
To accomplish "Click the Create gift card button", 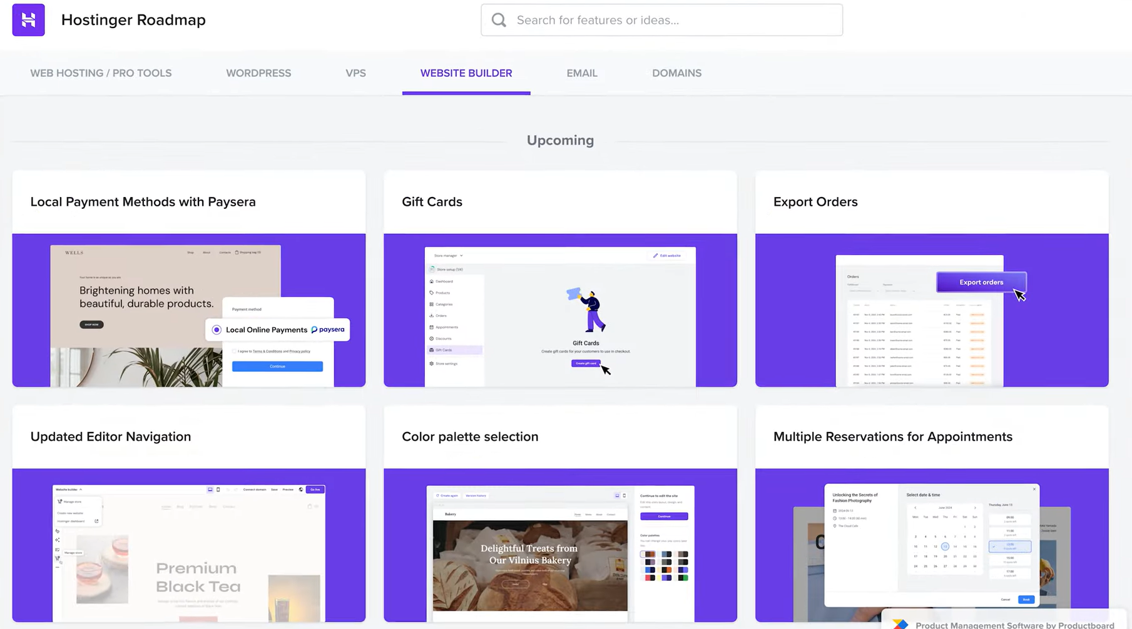I will 586,364.
